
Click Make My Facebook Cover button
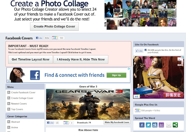pos(117,122)
